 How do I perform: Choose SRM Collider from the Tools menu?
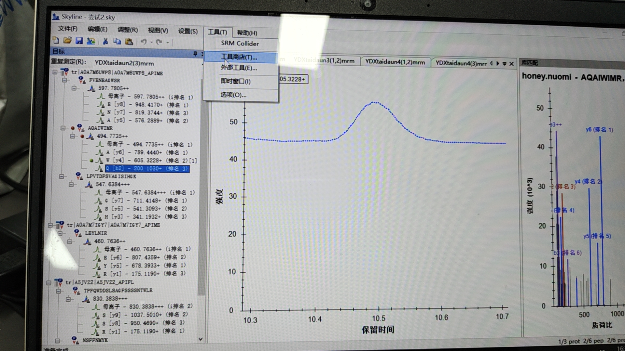pos(240,43)
